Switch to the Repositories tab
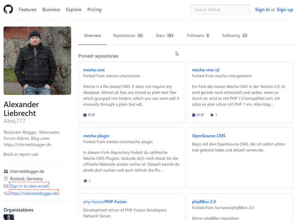Image resolution: width=295 pixels, height=220 pixels. coord(128,35)
